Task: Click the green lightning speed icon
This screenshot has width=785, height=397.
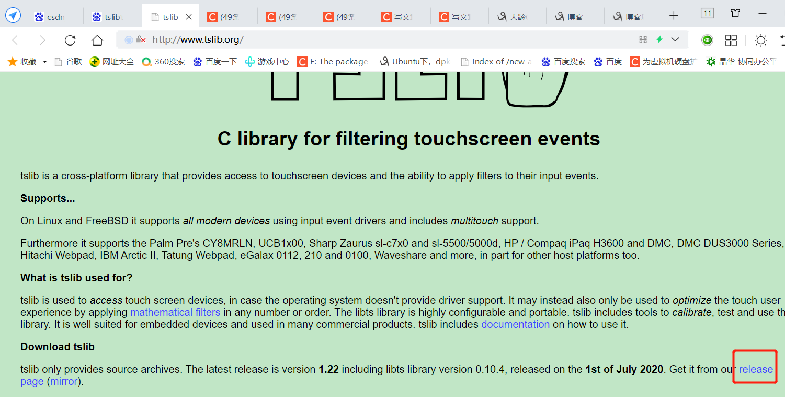Action: (659, 39)
